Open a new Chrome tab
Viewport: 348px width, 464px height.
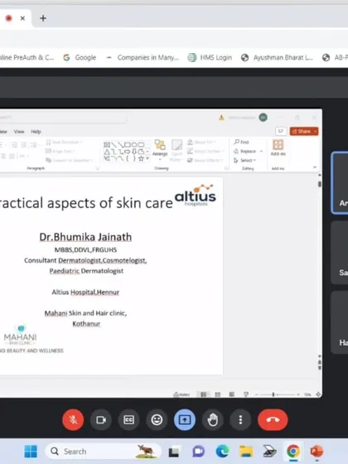tap(43, 18)
